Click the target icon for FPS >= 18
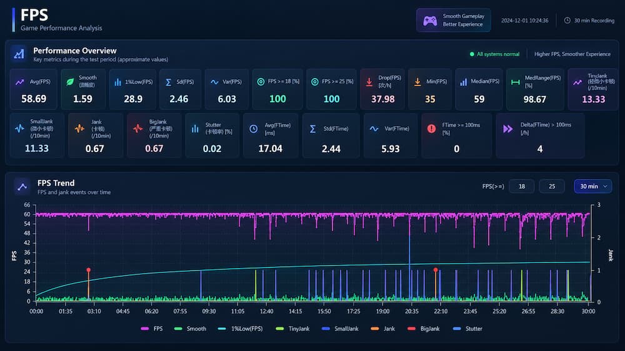Screen dimensions: 625x351 (x=261, y=82)
